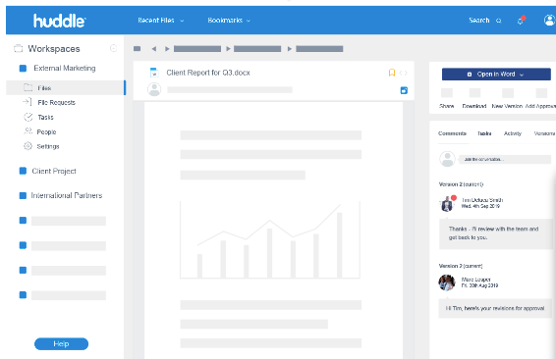The image size is (556, 359).
Task: Click the Word document file icon
Action: [154, 73]
